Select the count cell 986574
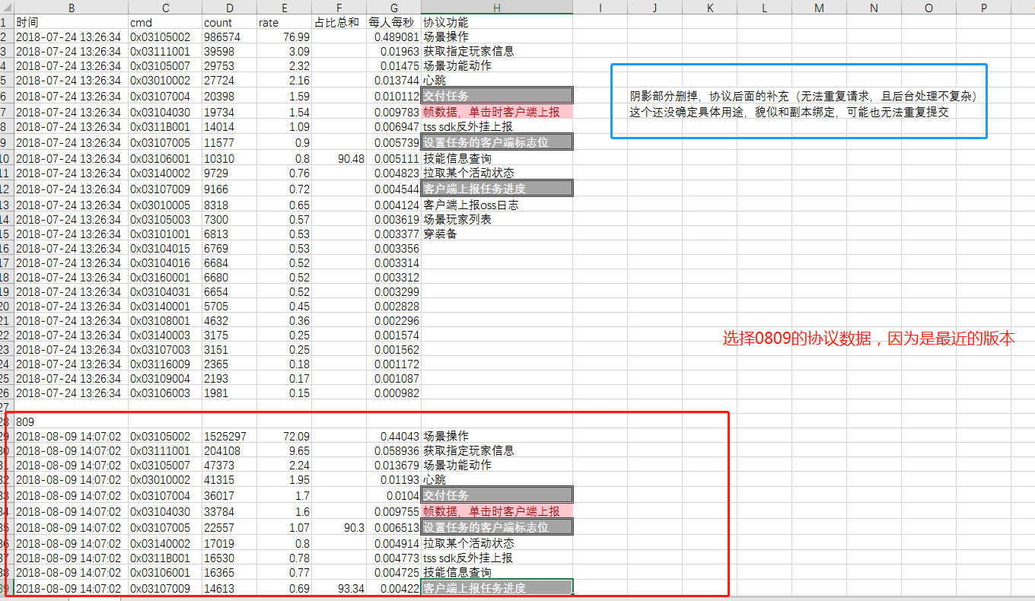This screenshot has width=1035, height=601. (229, 37)
